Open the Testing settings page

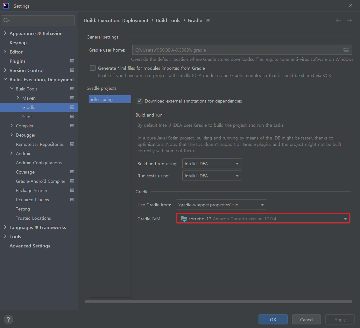pos(23,209)
